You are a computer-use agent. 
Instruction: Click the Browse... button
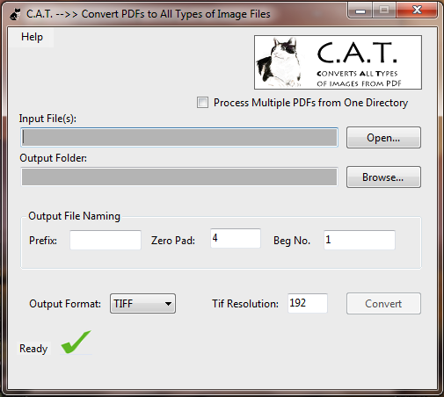(383, 177)
